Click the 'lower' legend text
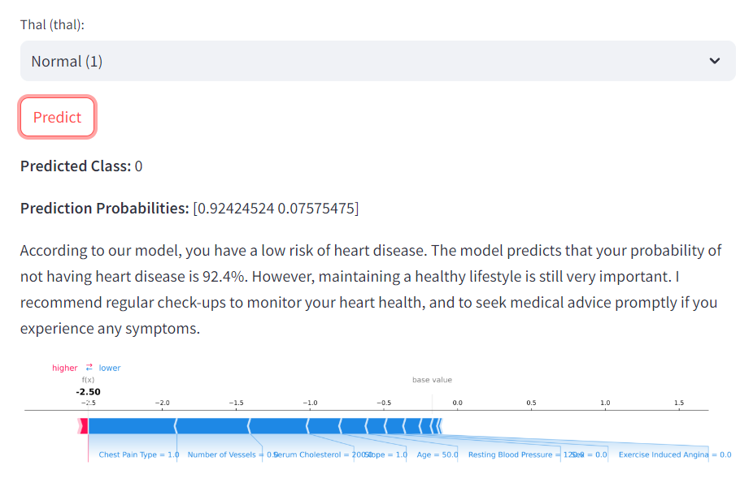Image resolution: width=740 pixels, height=487 pixels. [x=110, y=368]
